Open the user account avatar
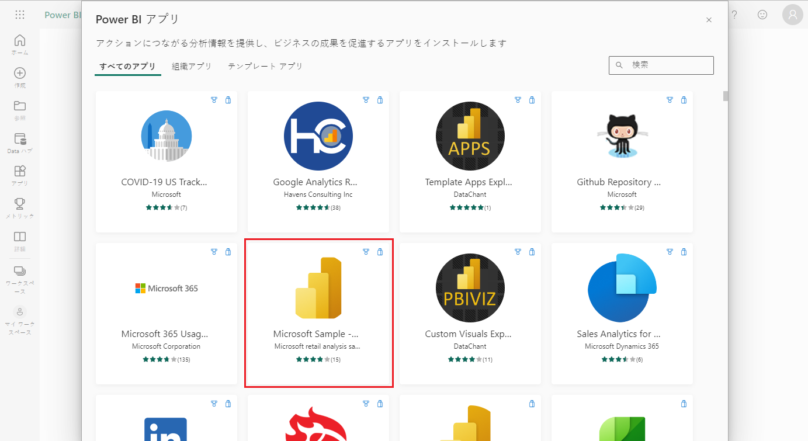The height and width of the screenshot is (441, 808). pos(793,15)
